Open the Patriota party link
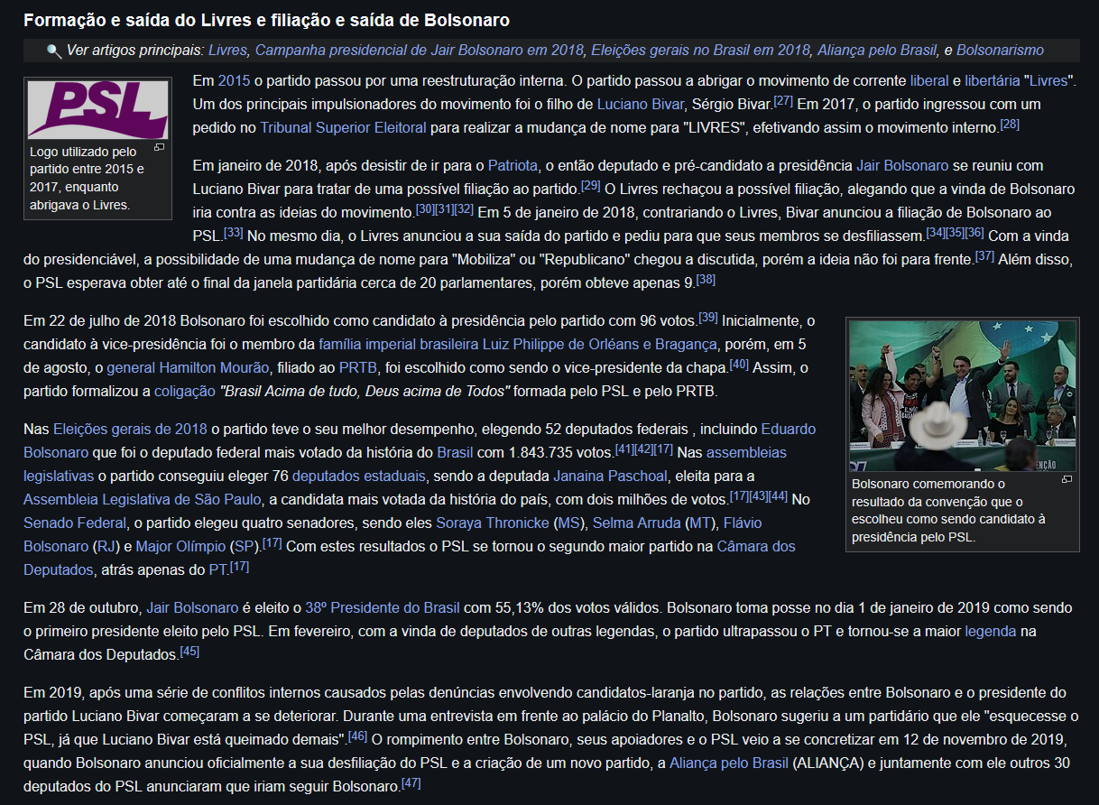The height and width of the screenshot is (805, 1099). [x=513, y=165]
